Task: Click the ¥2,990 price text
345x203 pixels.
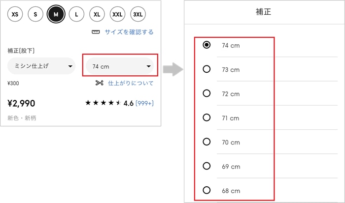Action: [21, 103]
